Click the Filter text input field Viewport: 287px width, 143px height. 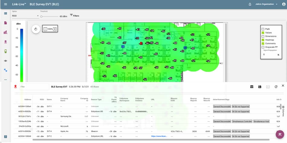[33, 87]
